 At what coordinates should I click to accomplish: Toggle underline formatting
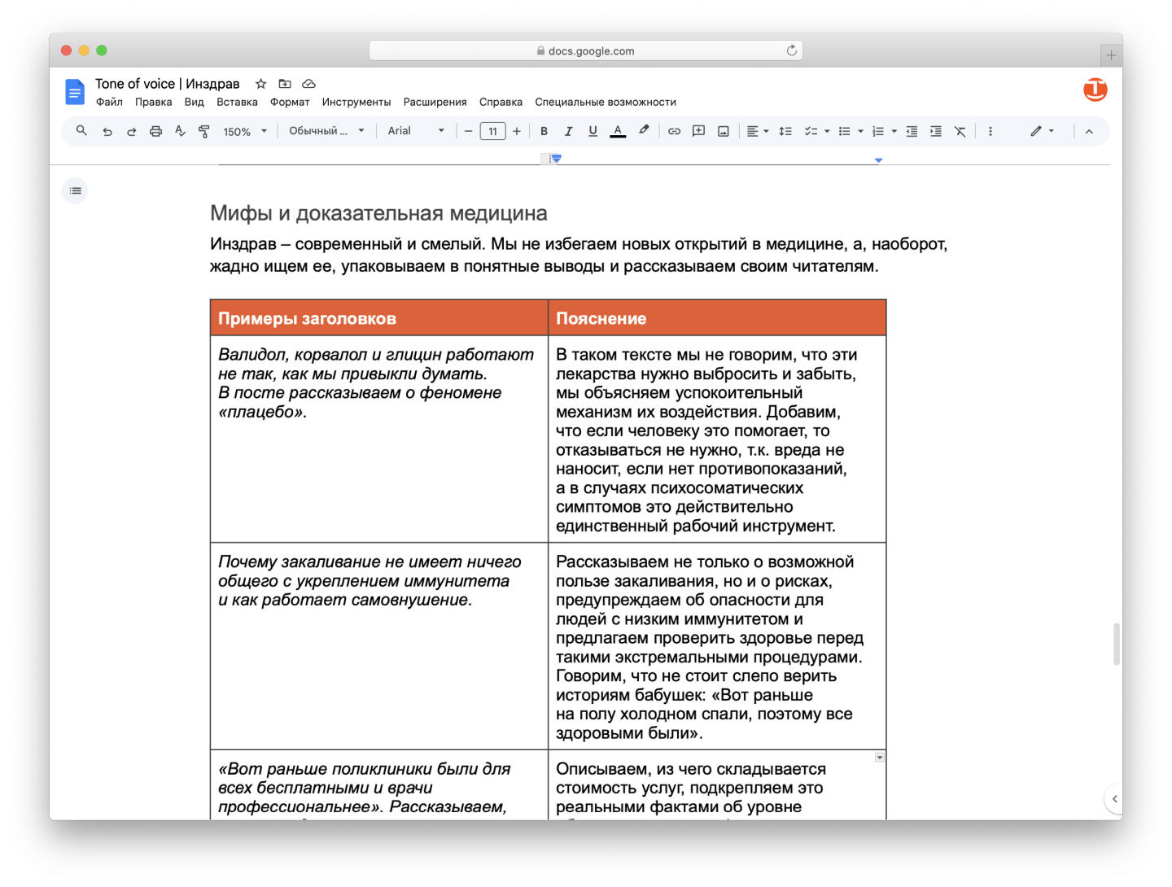593,131
